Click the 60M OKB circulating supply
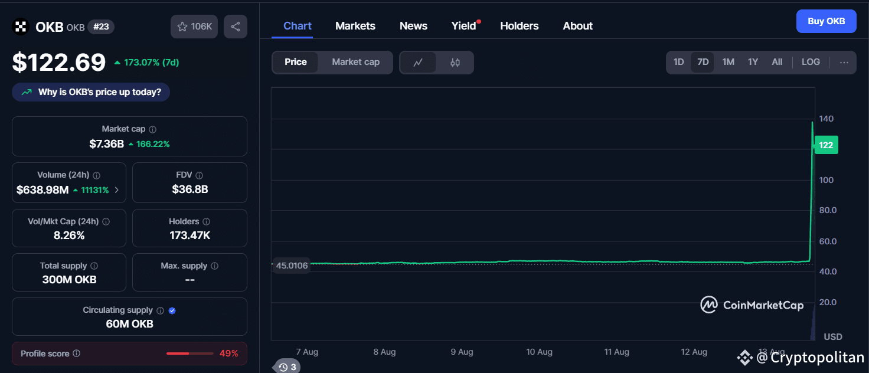This screenshot has width=869, height=373. (x=129, y=324)
